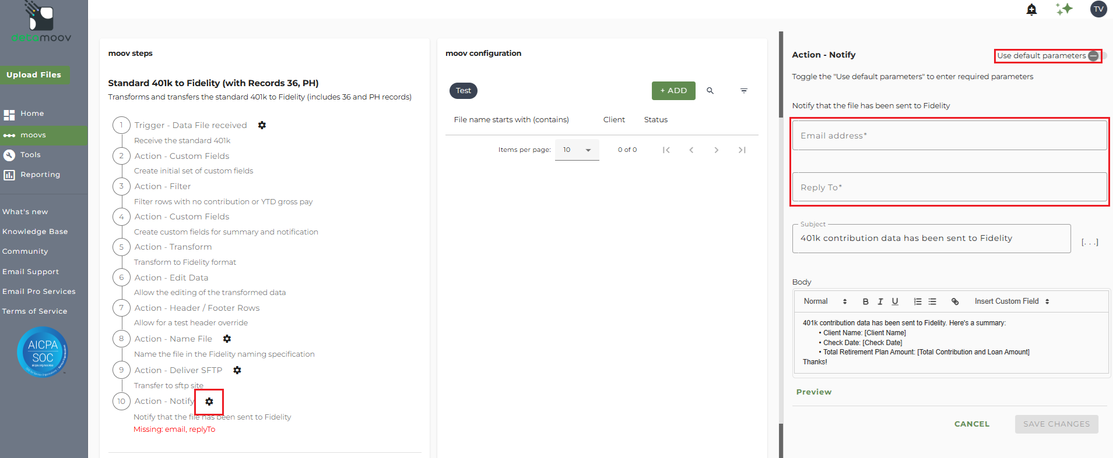Viewport: 1113px width, 458px height.
Task: Select step 2 Action - Custom Fields
Action: click(x=181, y=156)
